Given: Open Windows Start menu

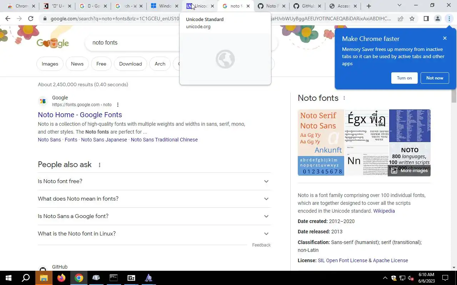Looking at the screenshot, I should (9, 278).
